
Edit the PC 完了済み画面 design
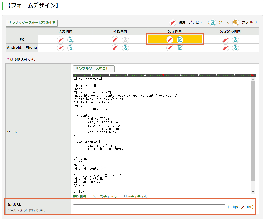(225, 40)
